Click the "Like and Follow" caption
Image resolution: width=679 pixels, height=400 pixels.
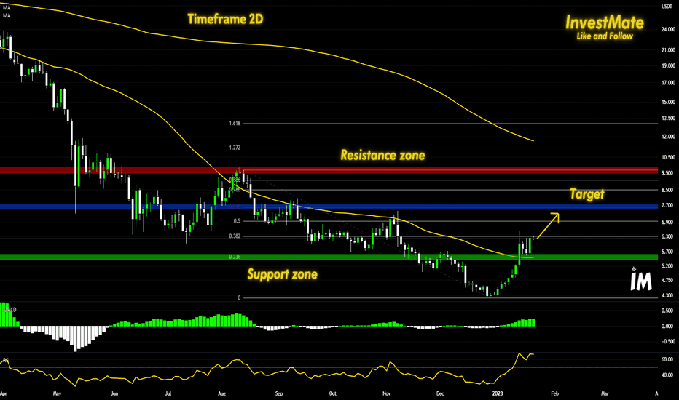[x=605, y=36]
